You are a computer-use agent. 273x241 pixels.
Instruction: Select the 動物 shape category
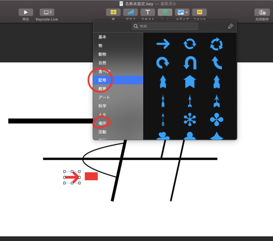point(102,54)
